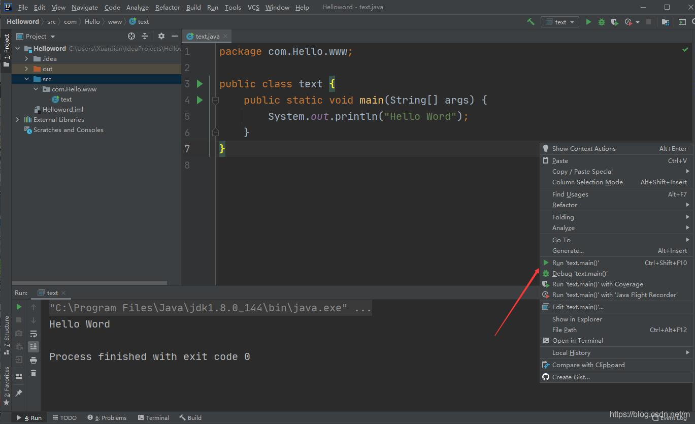Screen dimensions: 695x424
Task: Close the text.java editor tab
Action: click(x=226, y=36)
